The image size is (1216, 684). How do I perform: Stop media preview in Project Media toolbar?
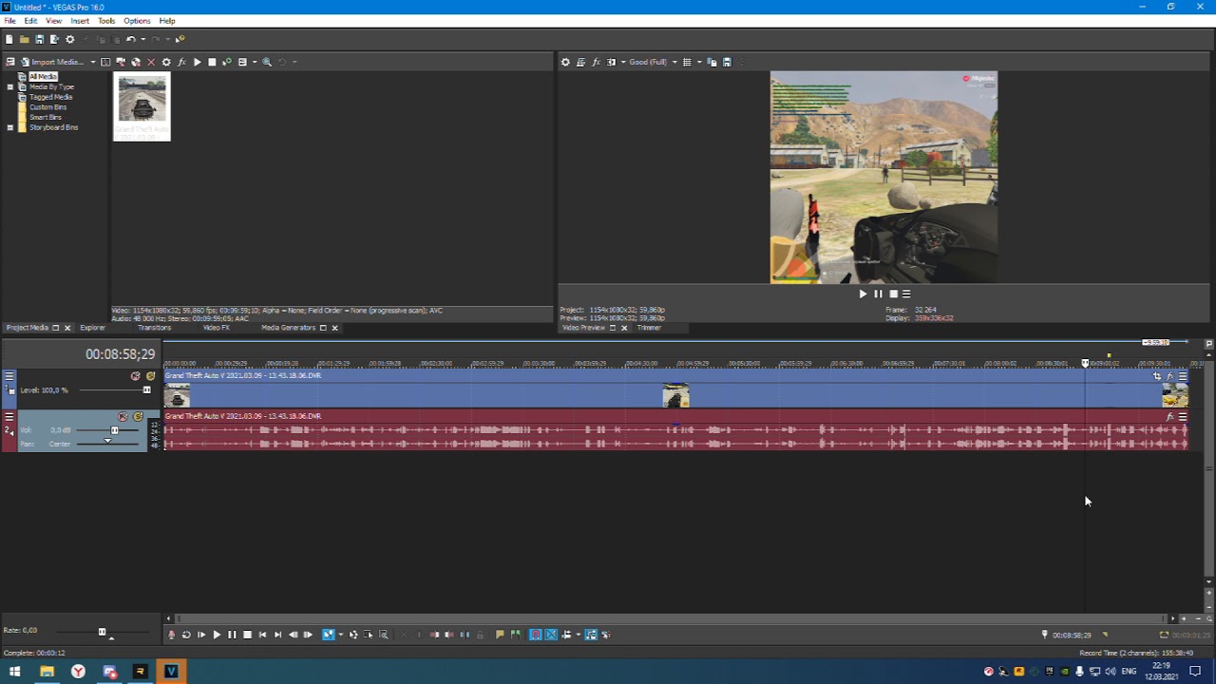[x=212, y=62]
